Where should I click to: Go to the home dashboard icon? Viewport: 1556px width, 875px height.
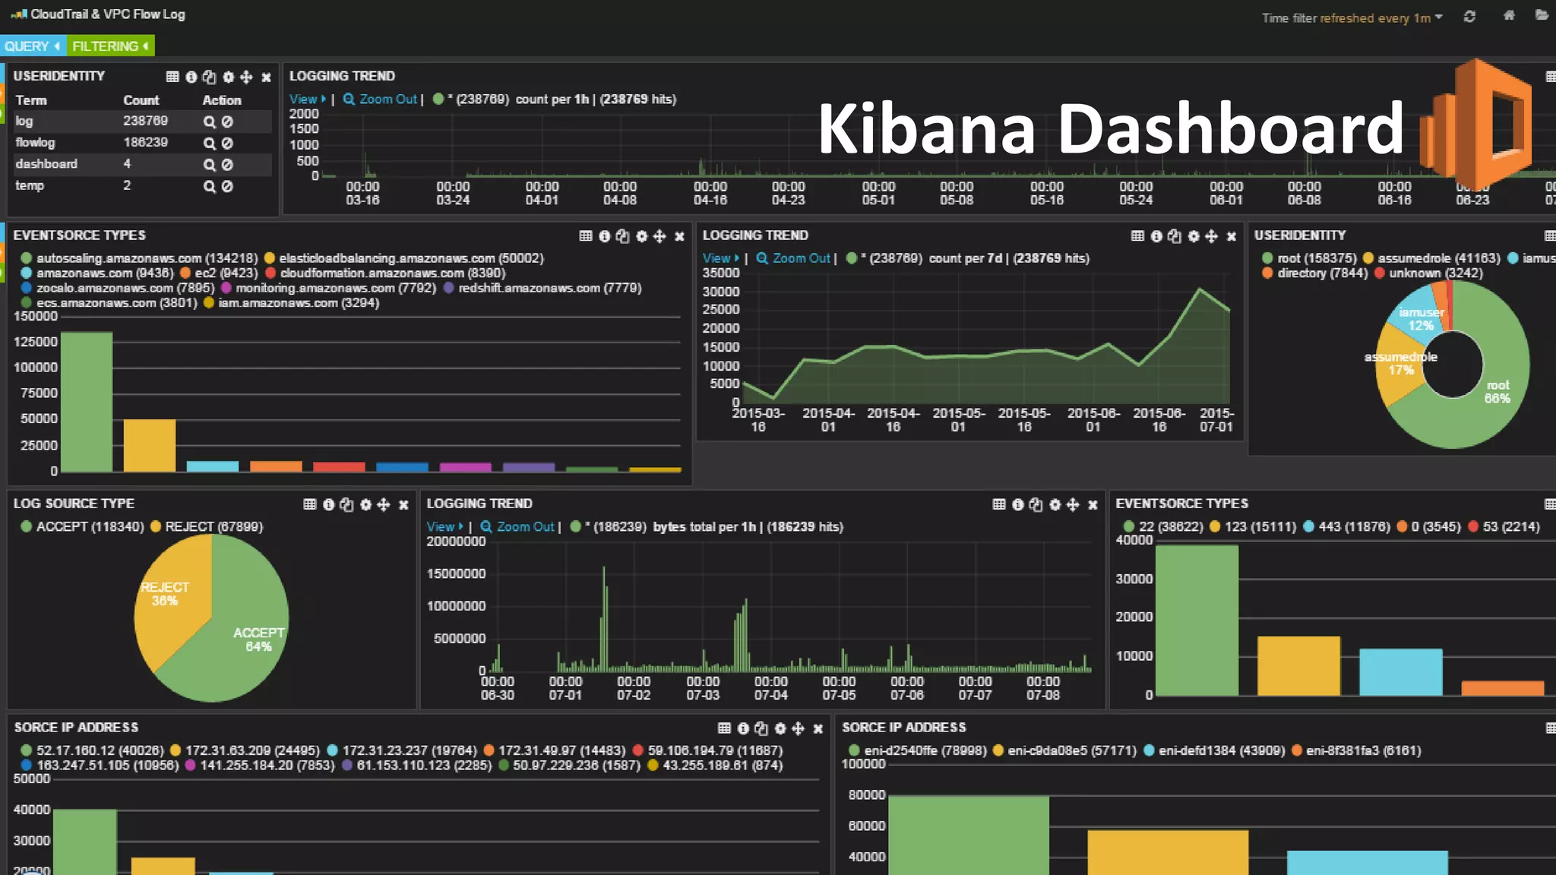pyautogui.click(x=1509, y=15)
